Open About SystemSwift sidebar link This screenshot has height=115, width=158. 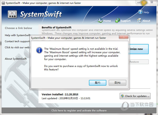coord(16,59)
